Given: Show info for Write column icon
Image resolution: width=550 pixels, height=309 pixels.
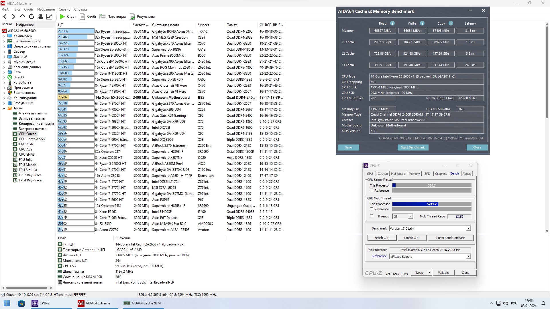Looking at the screenshot, I should coord(422,23).
